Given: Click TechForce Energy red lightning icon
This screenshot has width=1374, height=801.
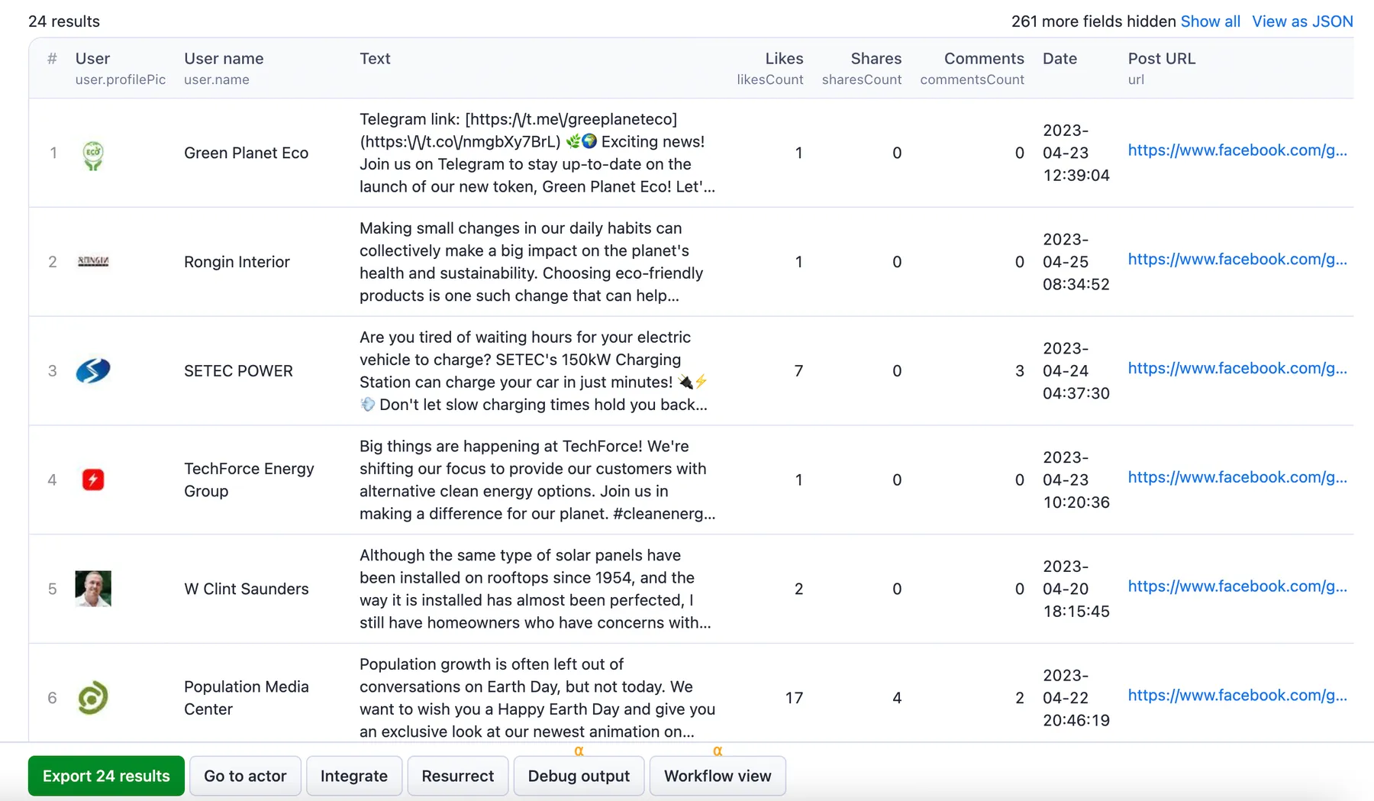Looking at the screenshot, I should [x=93, y=480].
